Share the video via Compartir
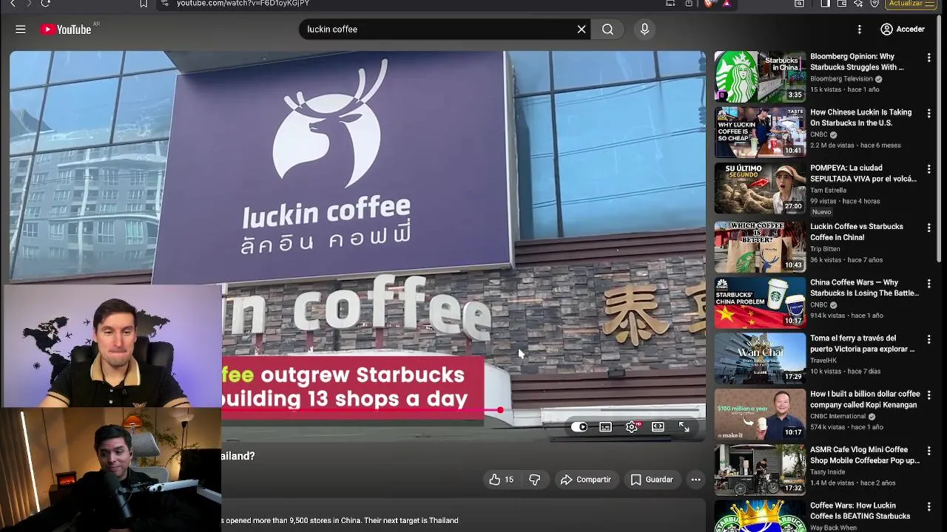947x532 pixels. pyautogui.click(x=585, y=480)
